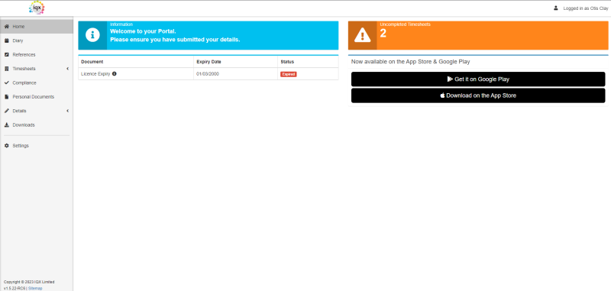611x291 pixels.
Task: Click the v1.5.22 version text
Action: point(15,288)
